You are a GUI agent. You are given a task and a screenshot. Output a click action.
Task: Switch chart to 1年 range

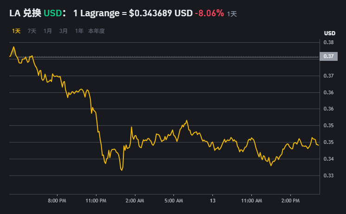[x=79, y=31]
